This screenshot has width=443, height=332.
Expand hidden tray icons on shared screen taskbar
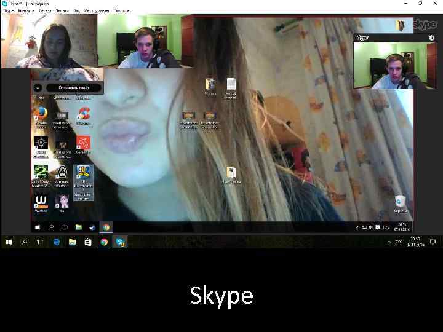[357, 227]
